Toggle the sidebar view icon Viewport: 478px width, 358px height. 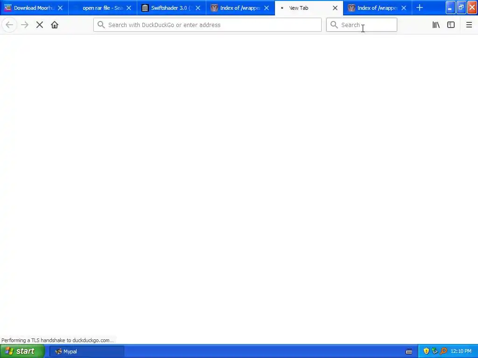coord(451,25)
